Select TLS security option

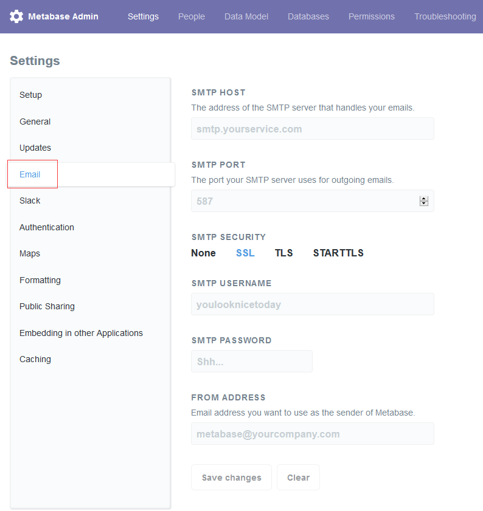283,253
